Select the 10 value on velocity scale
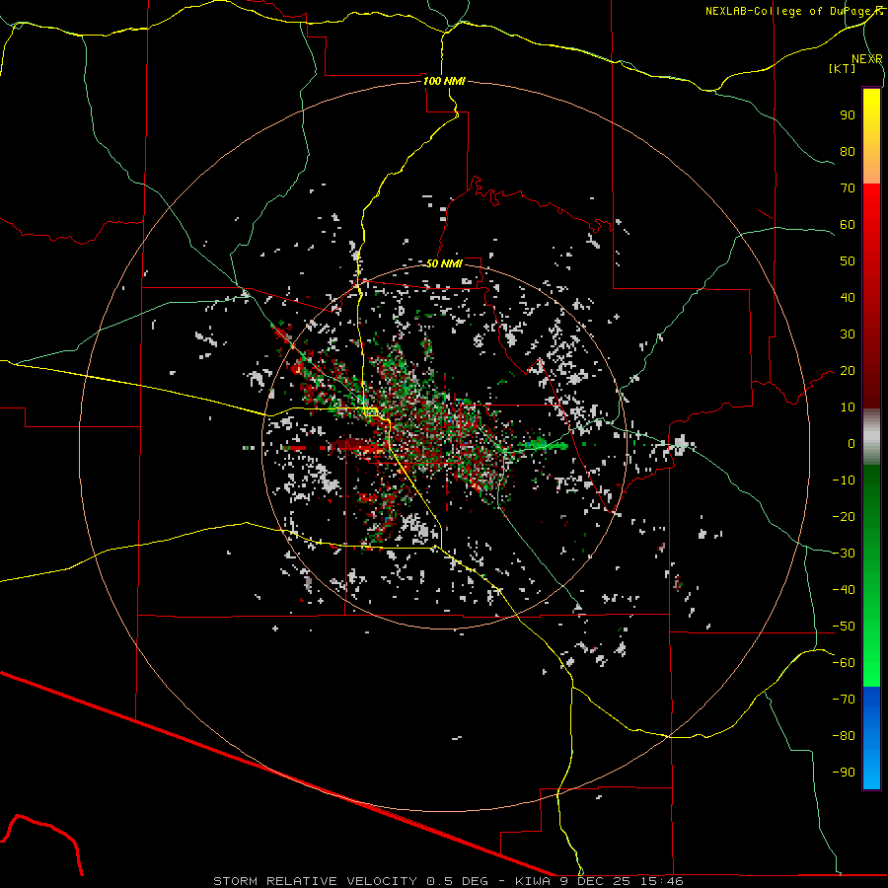This screenshot has width=888, height=888. (x=848, y=407)
